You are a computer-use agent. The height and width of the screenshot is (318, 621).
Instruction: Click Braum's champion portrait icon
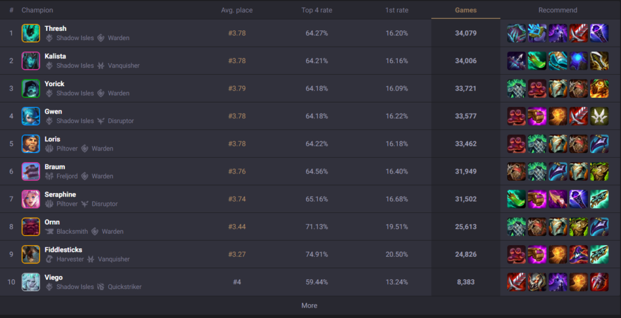pyautogui.click(x=31, y=172)
